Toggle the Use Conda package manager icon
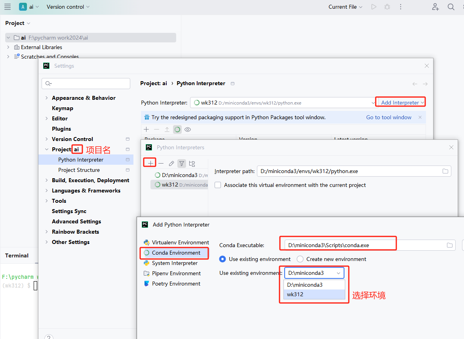The image size is (464, 339). 177,130
